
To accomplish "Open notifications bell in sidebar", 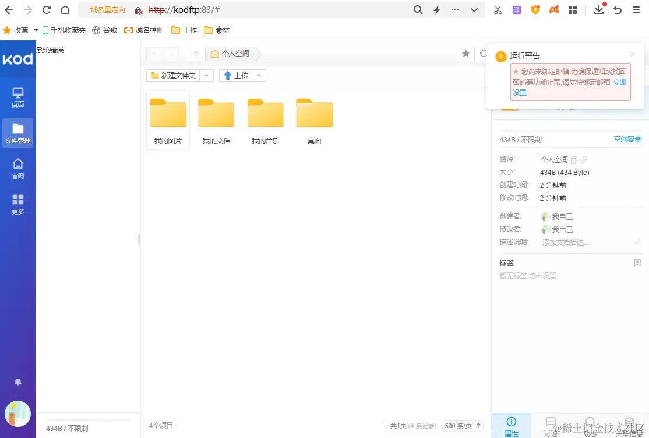I will [18, 381].
